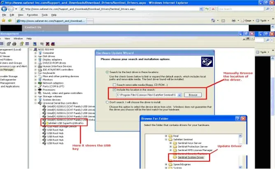The height and width of the screenshot is (169, 275).
Task: Click the Keyboards device icon
Action: coord(40,73)
